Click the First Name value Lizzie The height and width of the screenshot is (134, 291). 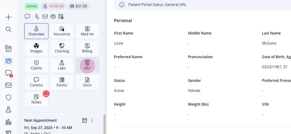(119, 43)
